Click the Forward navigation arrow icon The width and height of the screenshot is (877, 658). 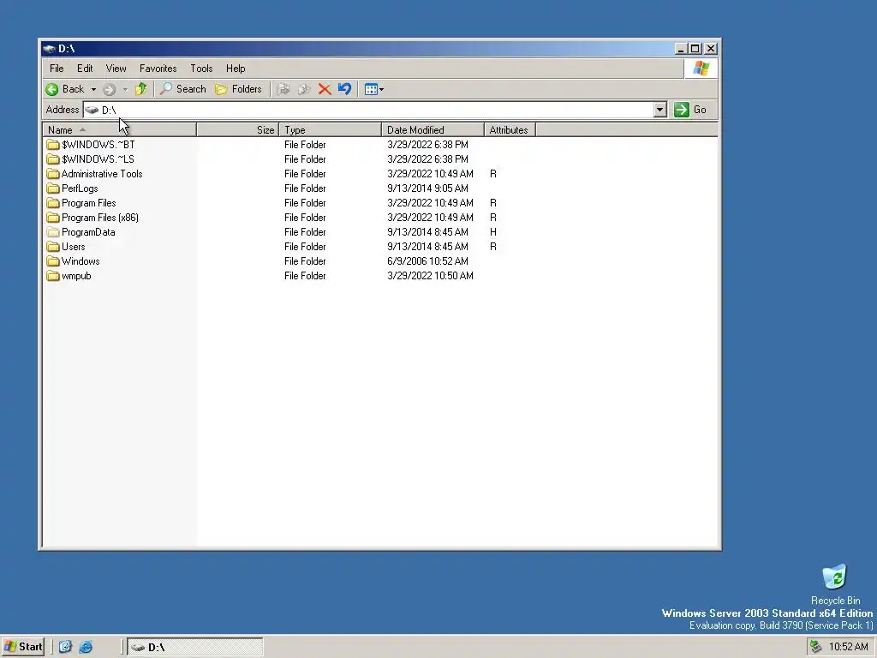109,89
